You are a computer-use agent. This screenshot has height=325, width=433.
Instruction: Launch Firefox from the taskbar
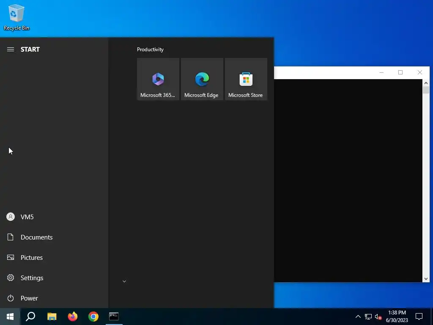tap(73, 317)
